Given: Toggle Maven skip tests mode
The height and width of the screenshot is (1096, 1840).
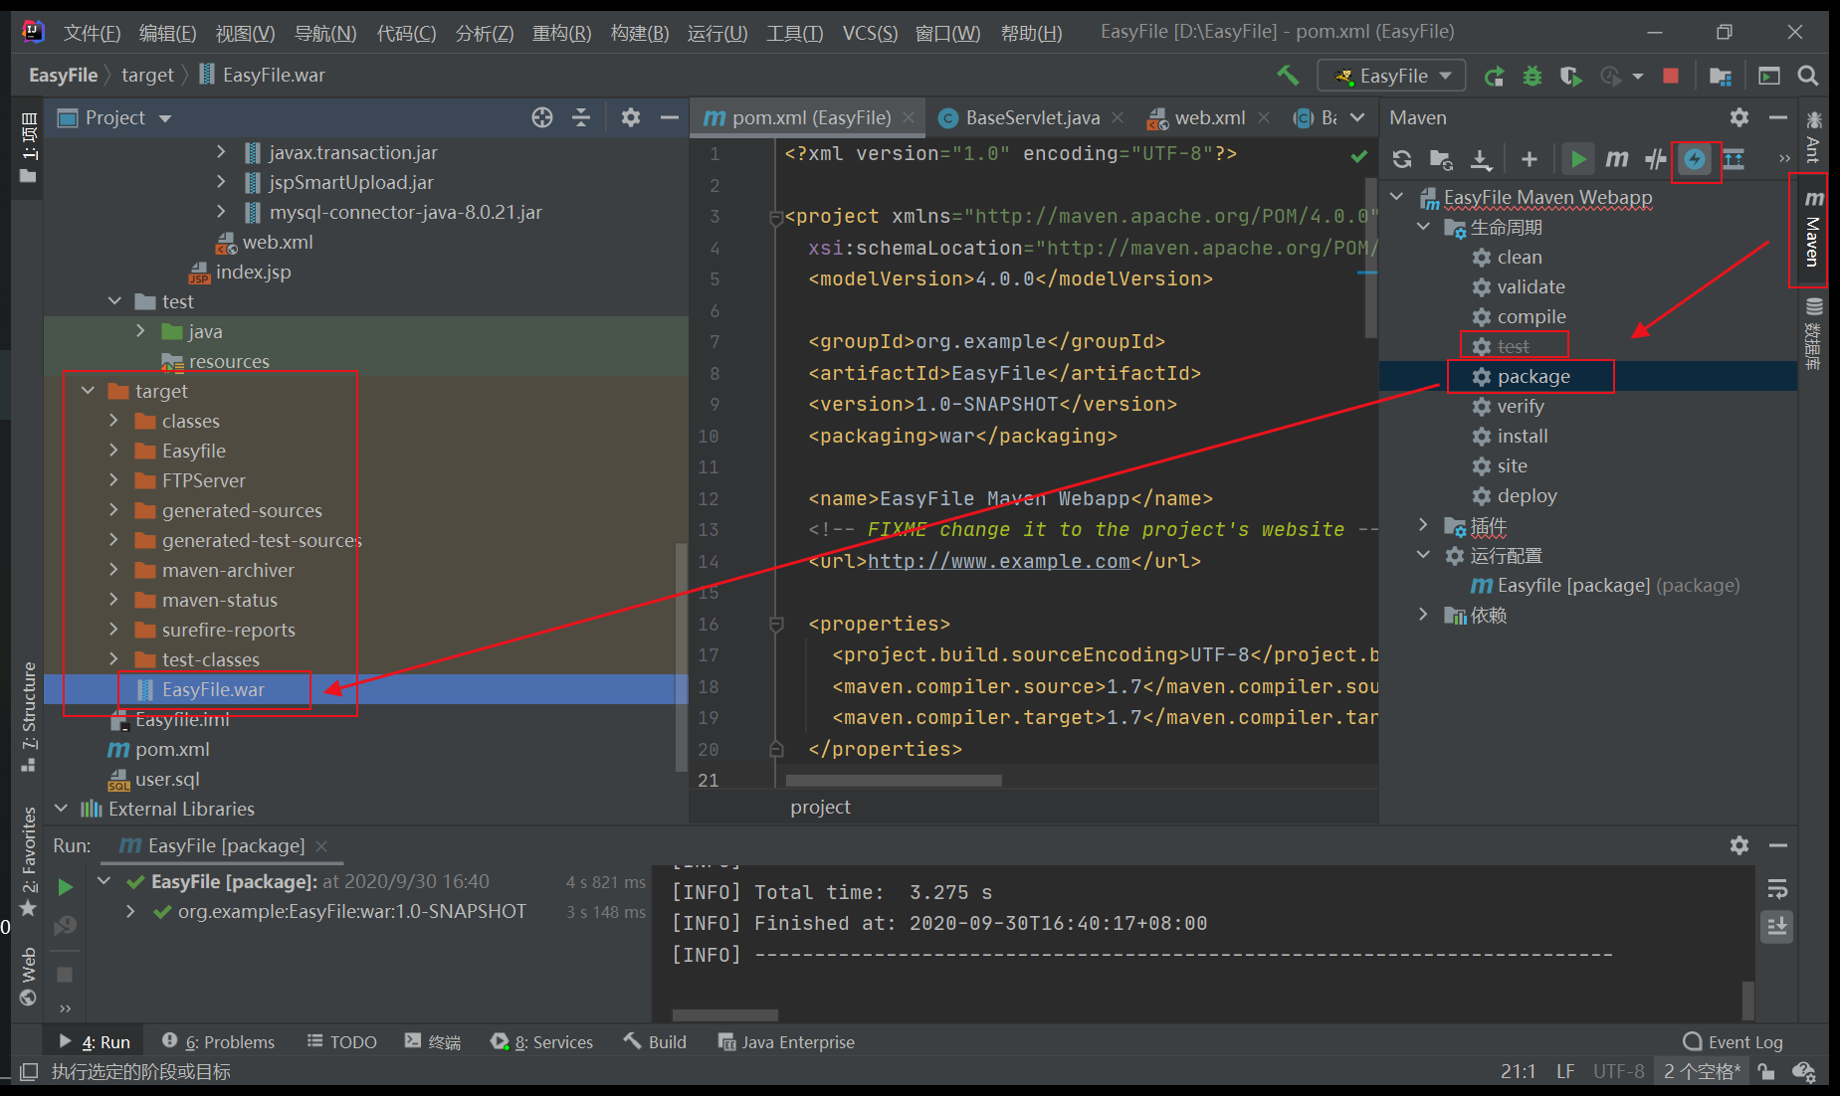Looking at the screenshot, I should tap(1695, 159).
